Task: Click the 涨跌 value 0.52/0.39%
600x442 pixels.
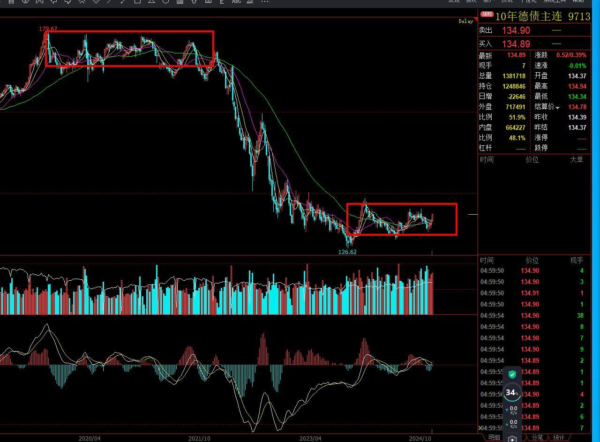Action: coord(571,55)
